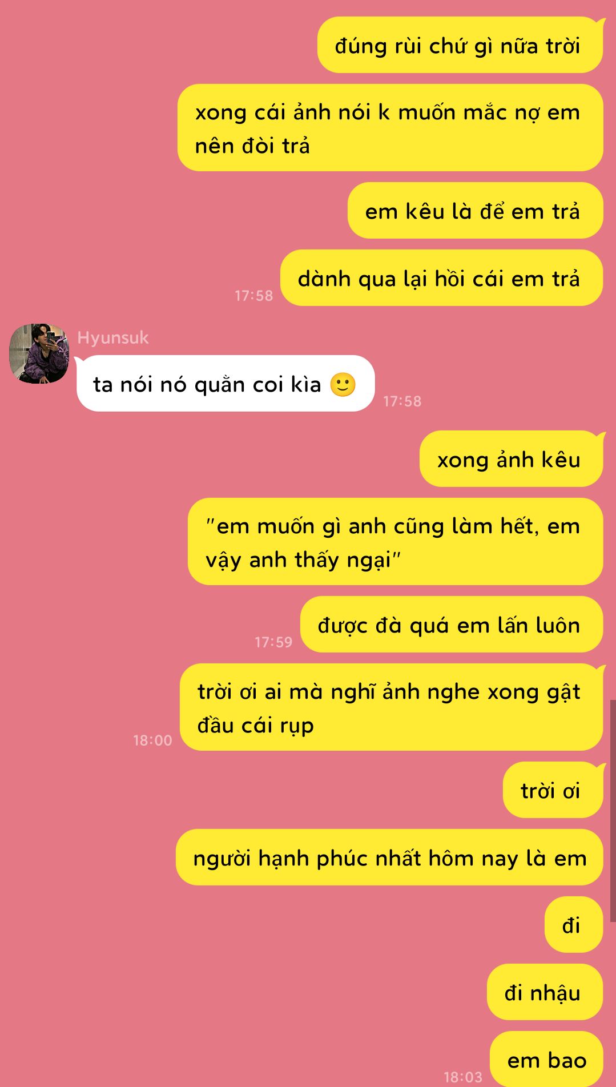The width and height of the screenshot is (616, 1087).
Task: Select the chat scrollbar on the right edge
Action: (613, 811)
